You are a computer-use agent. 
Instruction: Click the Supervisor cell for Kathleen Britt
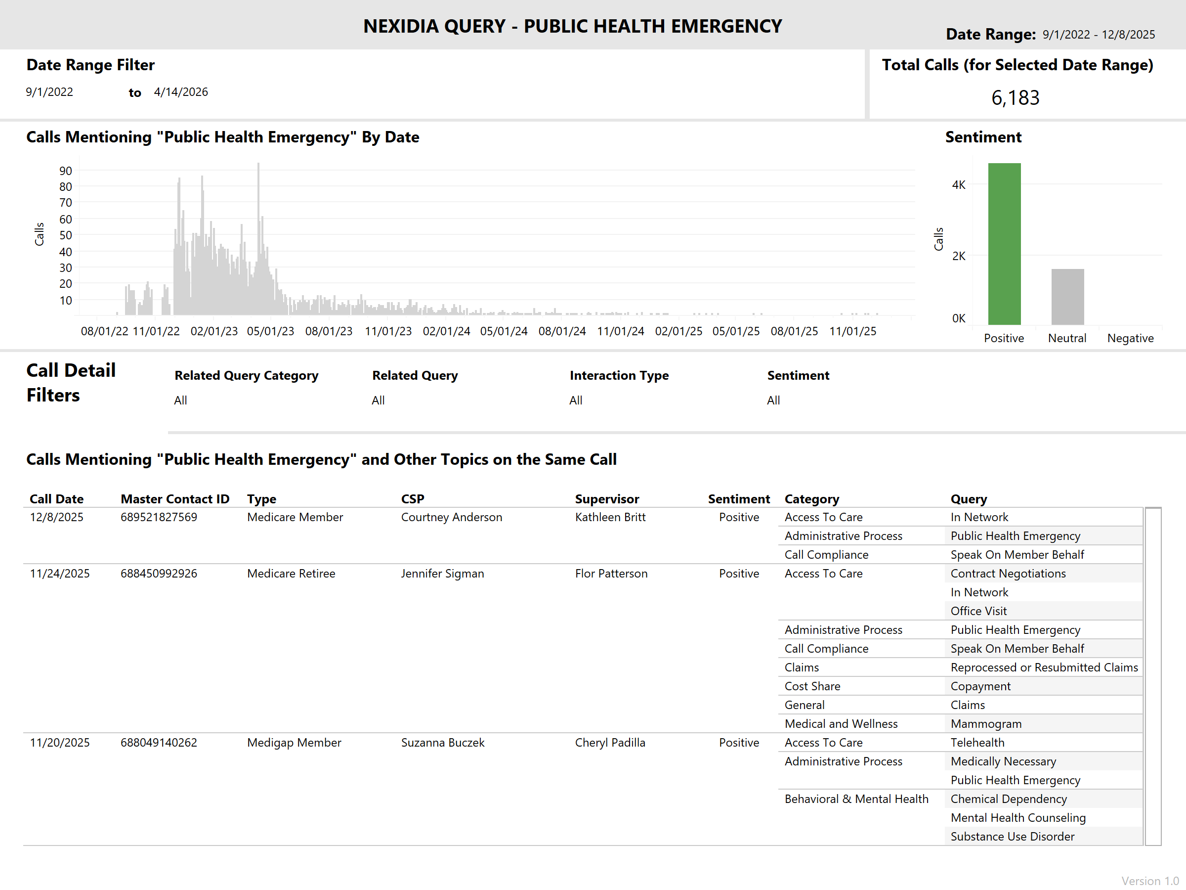point(611,517)
